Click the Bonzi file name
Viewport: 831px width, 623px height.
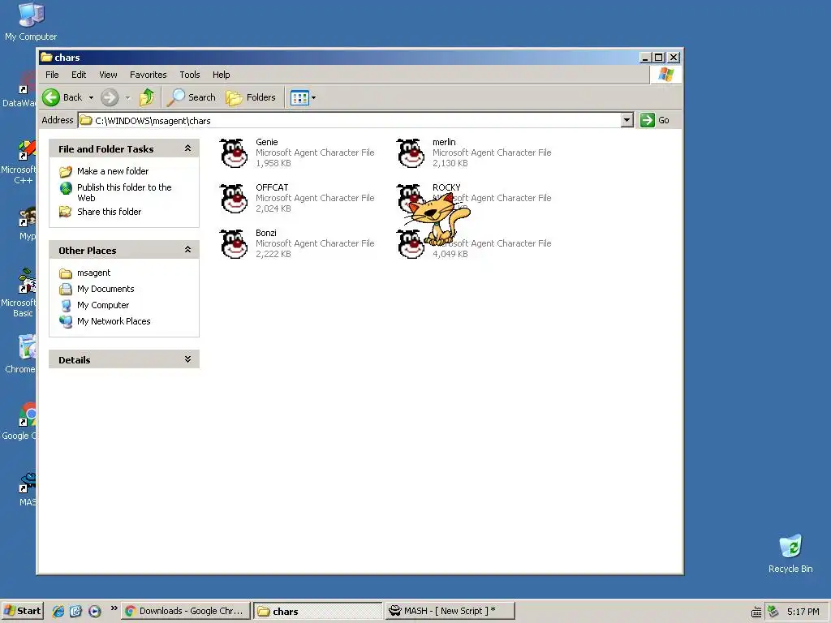tap(266, 233)
